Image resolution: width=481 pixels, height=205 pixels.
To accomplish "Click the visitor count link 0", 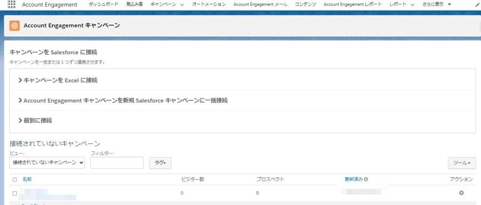I will [x=182, y=193].
